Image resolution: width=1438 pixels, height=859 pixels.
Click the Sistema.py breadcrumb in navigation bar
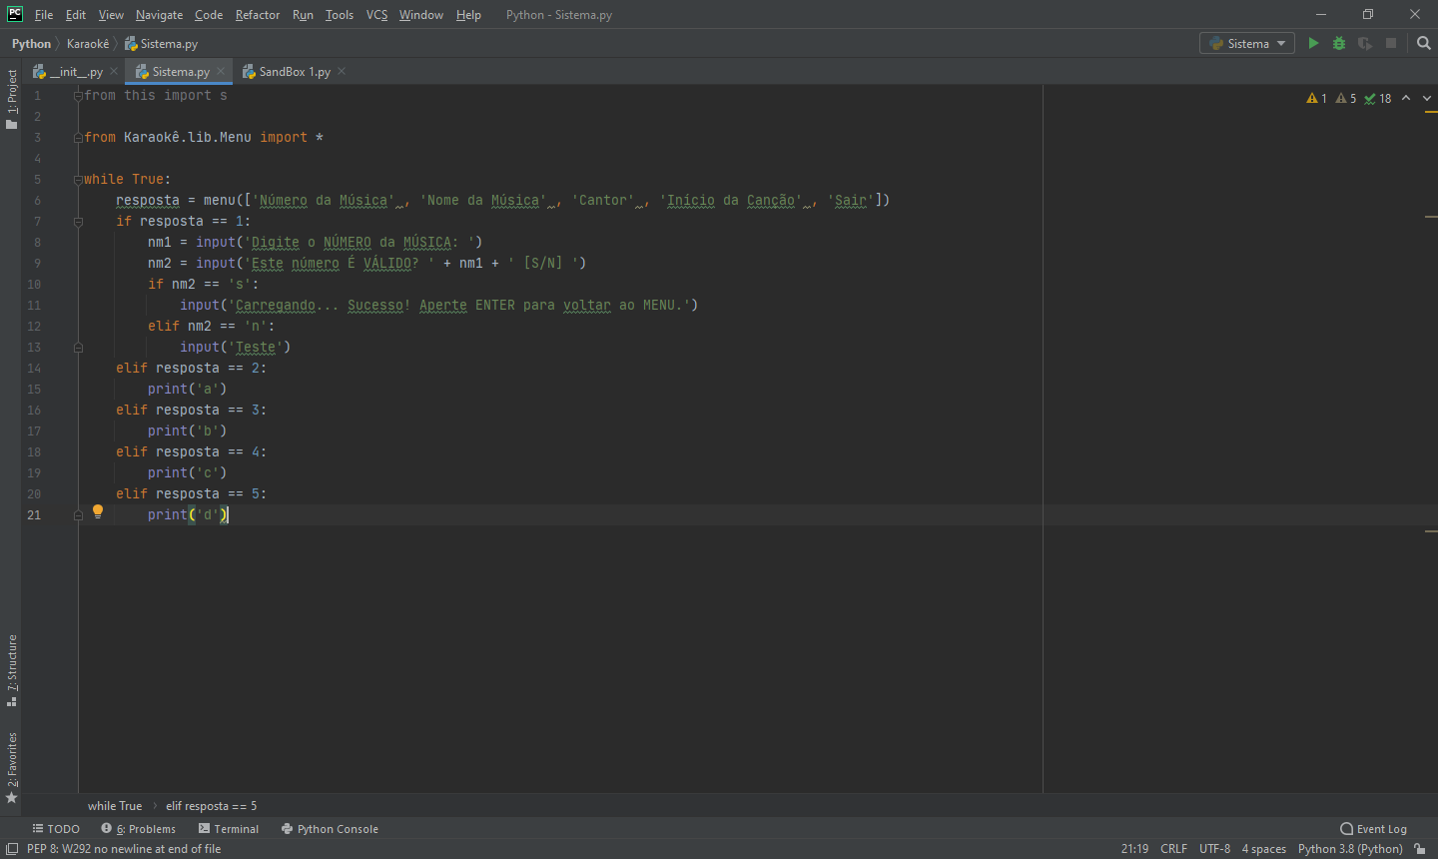162,44
